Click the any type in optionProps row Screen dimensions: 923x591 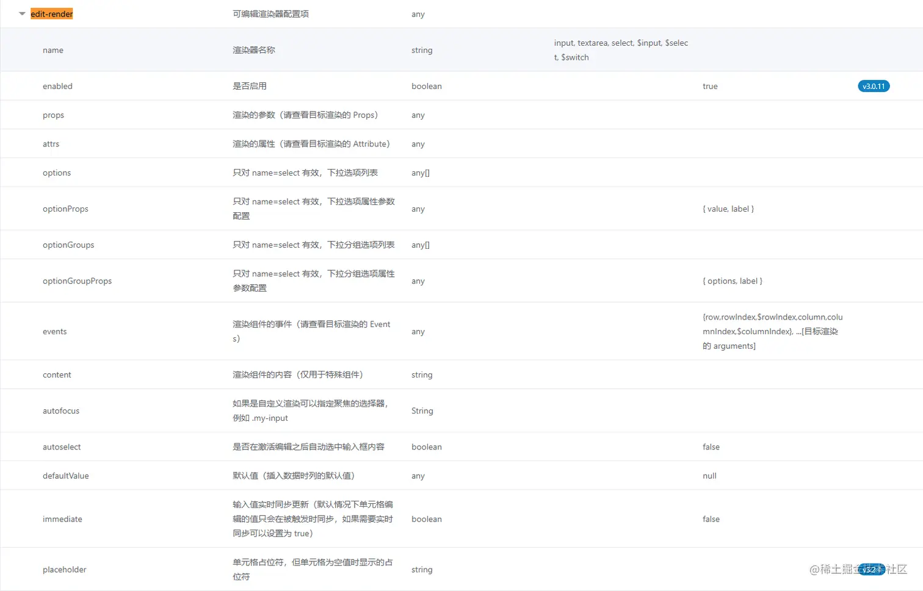pyautogui.click(x=418, y=209)
